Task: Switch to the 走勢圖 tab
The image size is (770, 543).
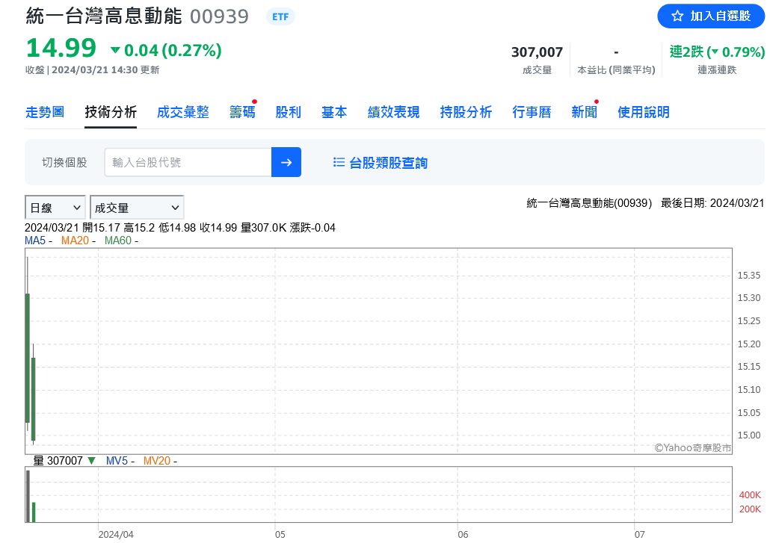Action: tap(45, 112)
